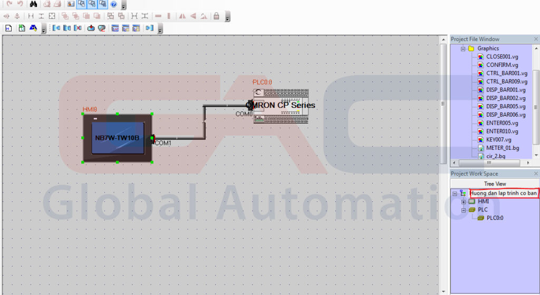Click the Project File Window horizontal scrollbar thumb
This screenshot has height=295, width=540.
[489, 163]
